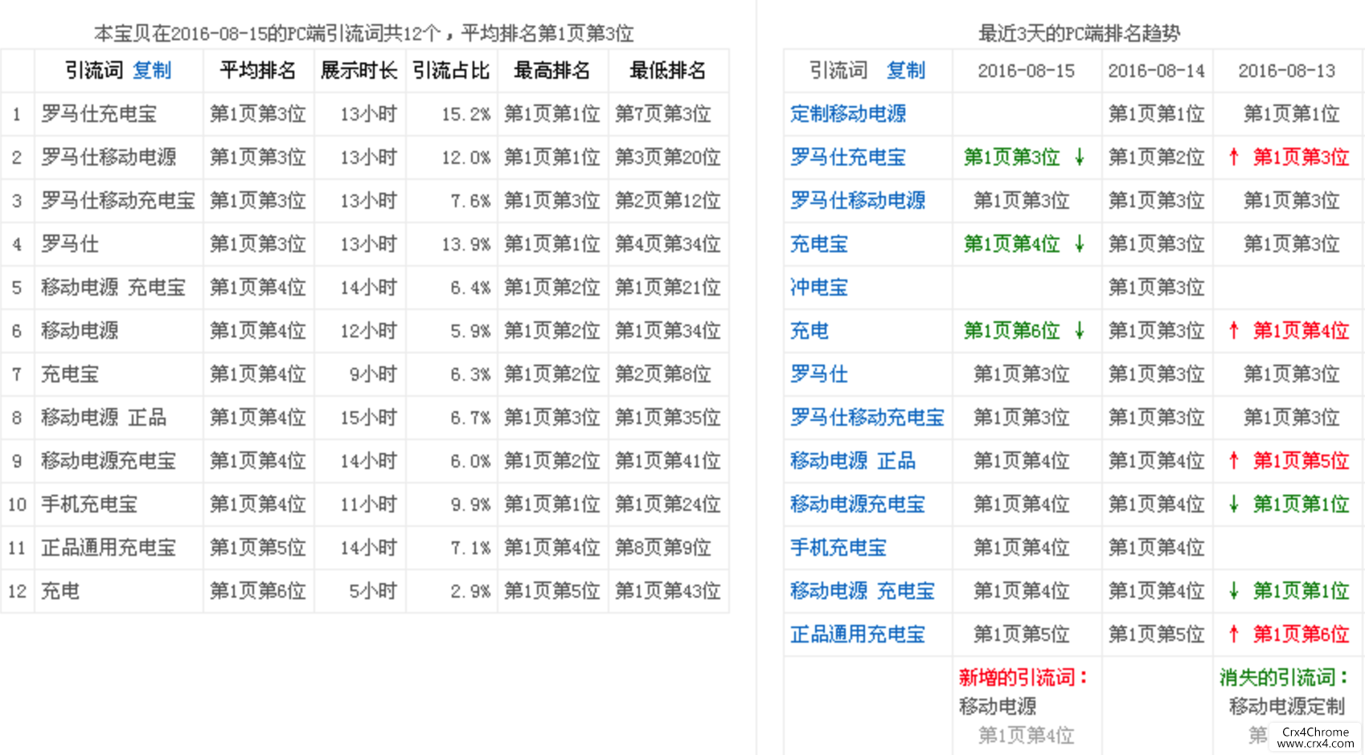The width and height of the screenshot is (1365, 755).
Task: Click the 2016-08-15 date column header
Action: [x=1026, y=71]
